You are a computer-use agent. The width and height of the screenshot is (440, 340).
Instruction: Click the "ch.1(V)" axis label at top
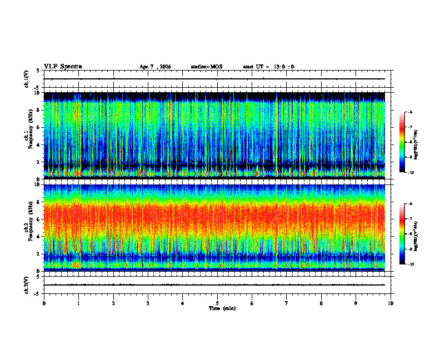[27, 79]
